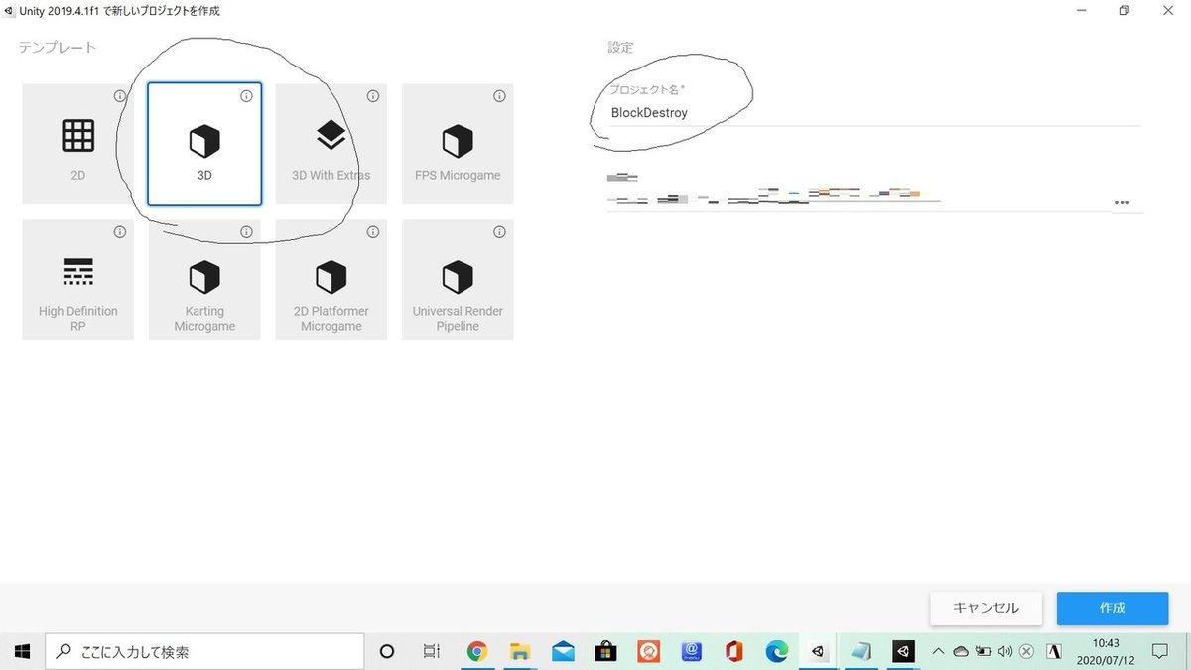Open Cortana circle icon

coord(387,652)
